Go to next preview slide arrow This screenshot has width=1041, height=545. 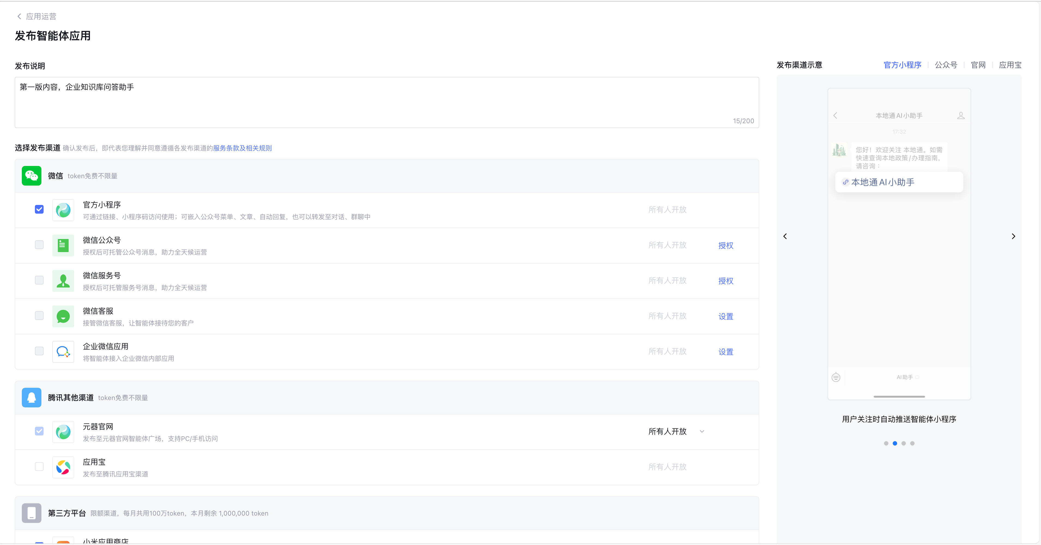(x=1013, y=236)
